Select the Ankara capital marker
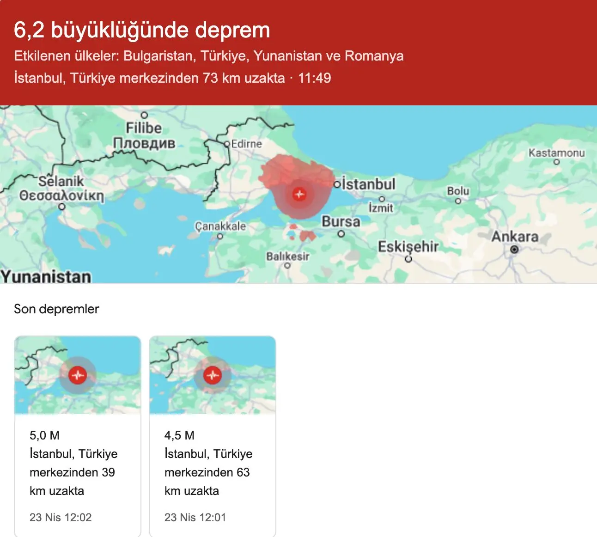 tap(514, 250)
